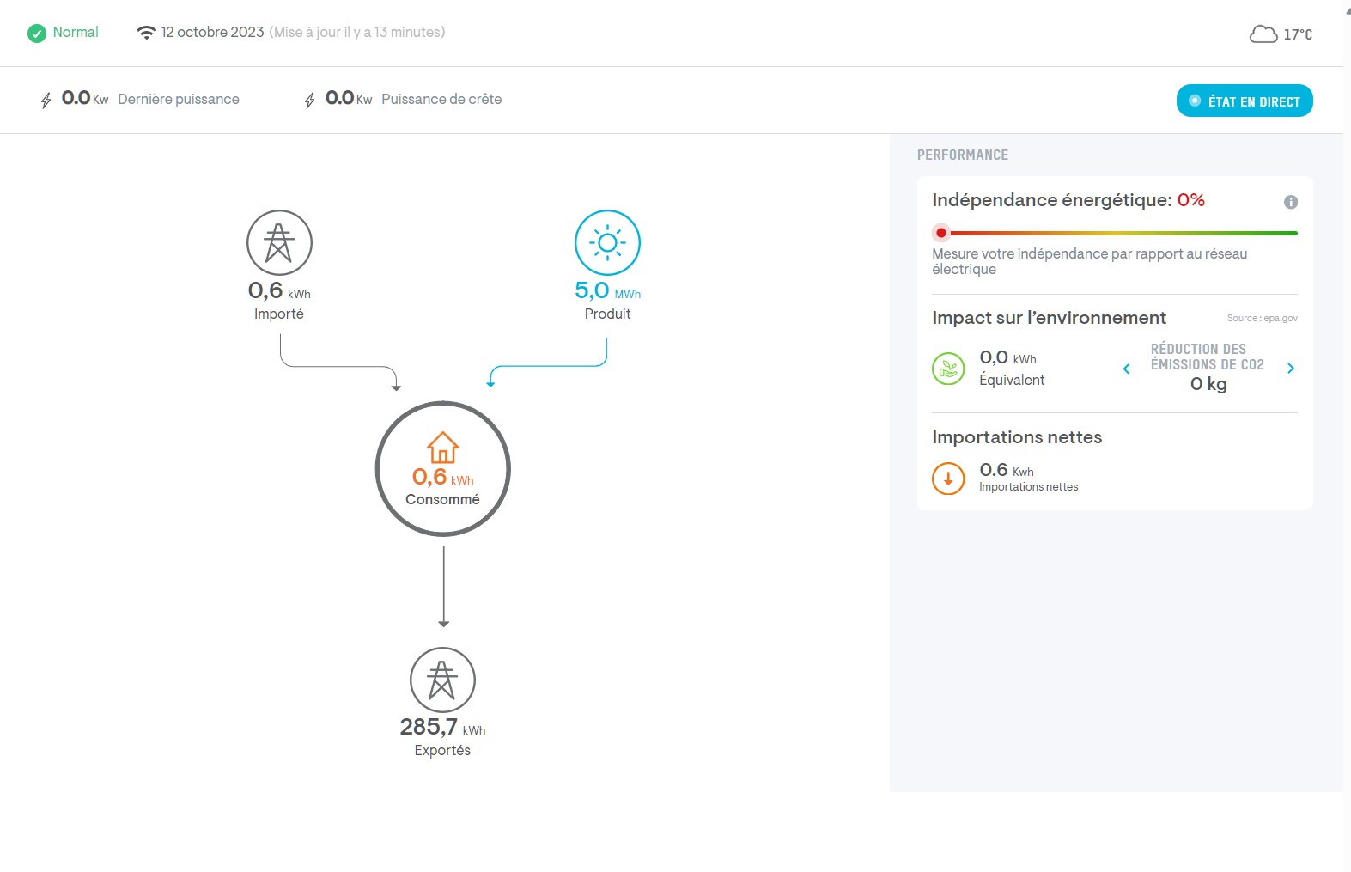The image size is (1351, 872).
Task: Click the 285,7 kWh Exportés value
Action: point(429,727)
